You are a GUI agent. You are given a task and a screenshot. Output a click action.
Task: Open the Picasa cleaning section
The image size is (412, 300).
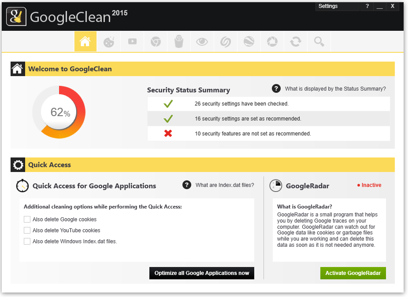(272, 41)
